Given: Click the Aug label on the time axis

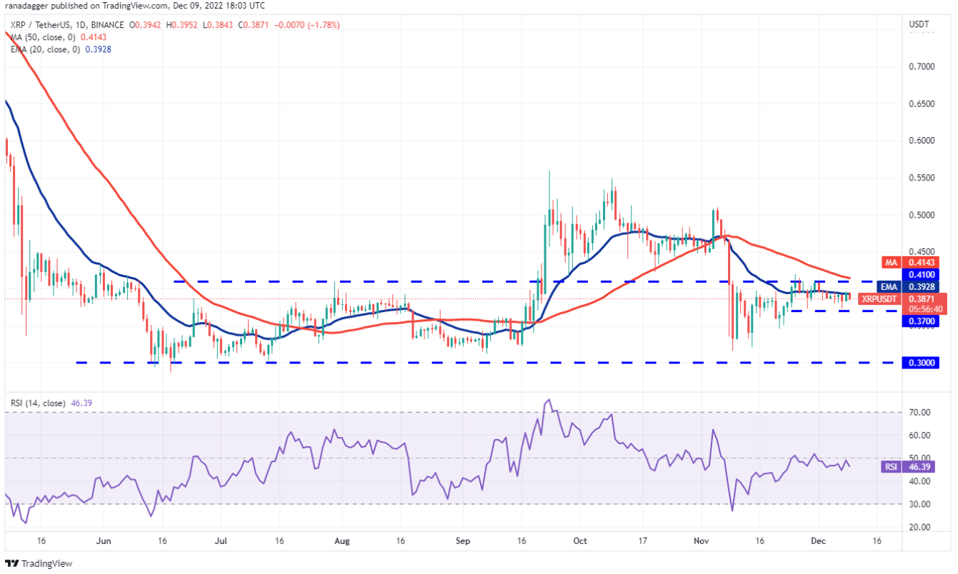Looking at the screenshot, I should coord(342,540).
